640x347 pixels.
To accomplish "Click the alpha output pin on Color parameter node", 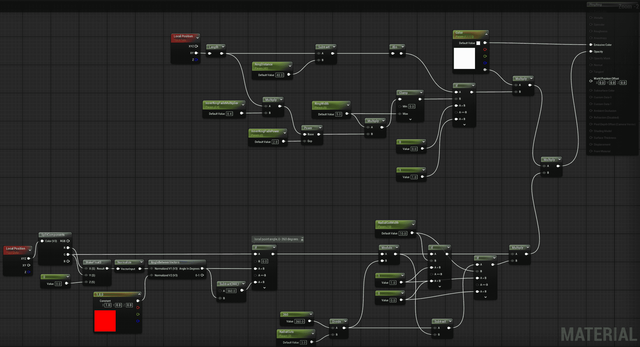I will [x=485, y=70].
